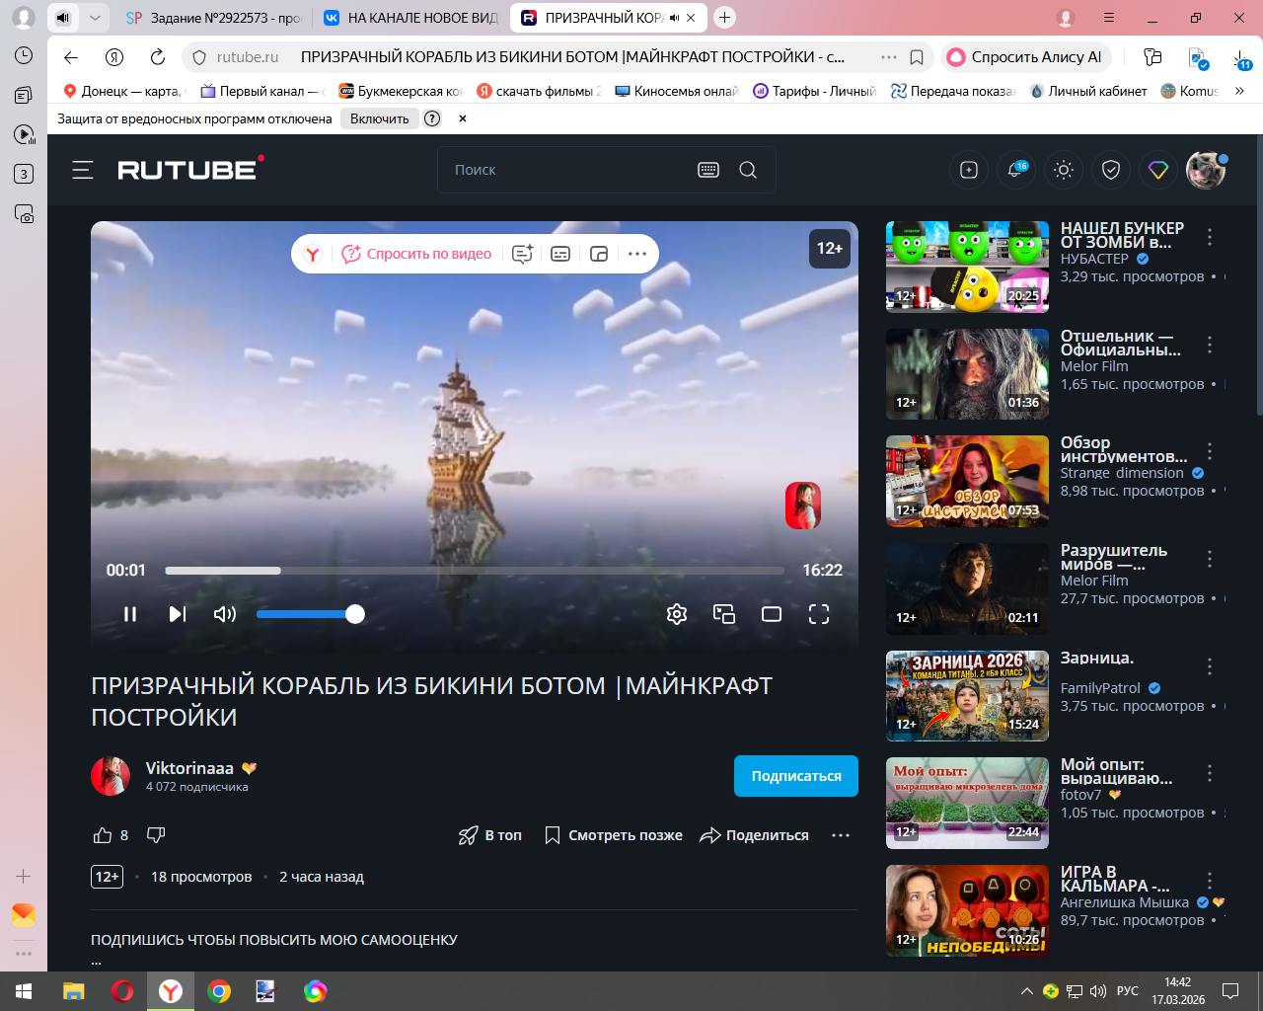Open options for Мой опыт video

tap(1210, 773)
